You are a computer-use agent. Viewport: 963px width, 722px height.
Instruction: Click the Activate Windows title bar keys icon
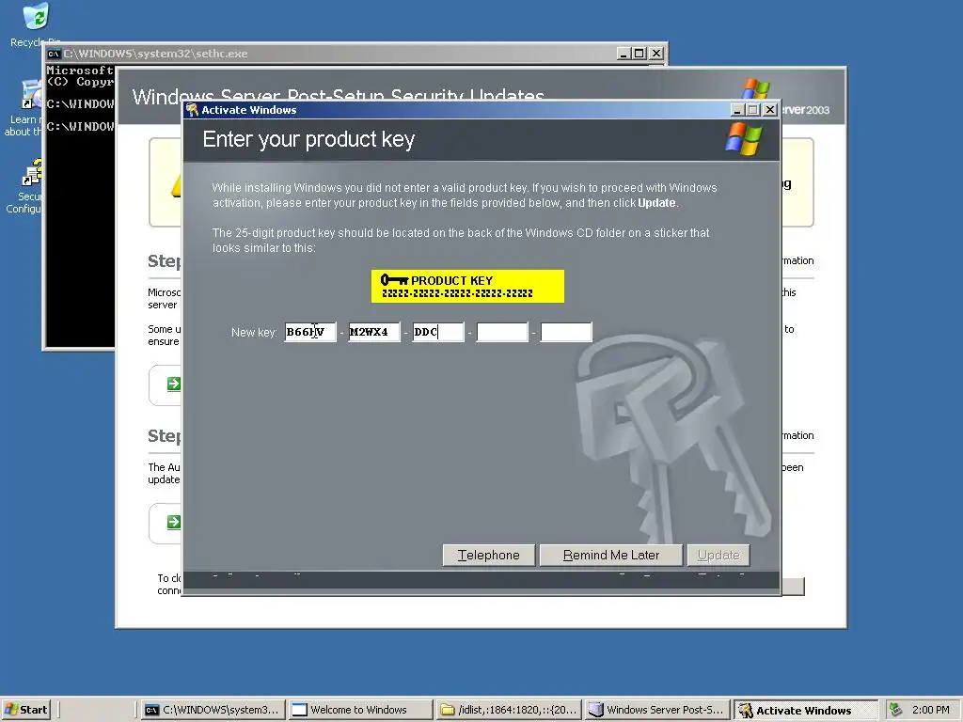tap(192, 110)
